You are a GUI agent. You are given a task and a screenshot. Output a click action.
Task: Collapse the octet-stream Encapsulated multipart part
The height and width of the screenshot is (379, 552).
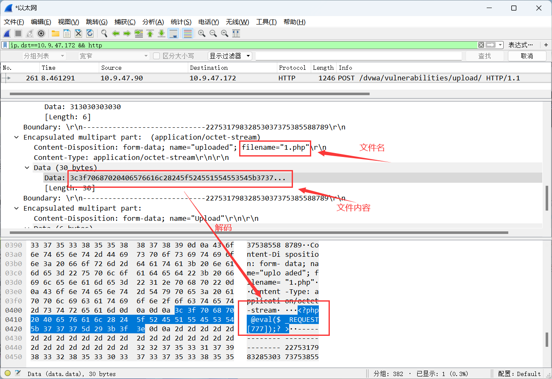point(16,137)
